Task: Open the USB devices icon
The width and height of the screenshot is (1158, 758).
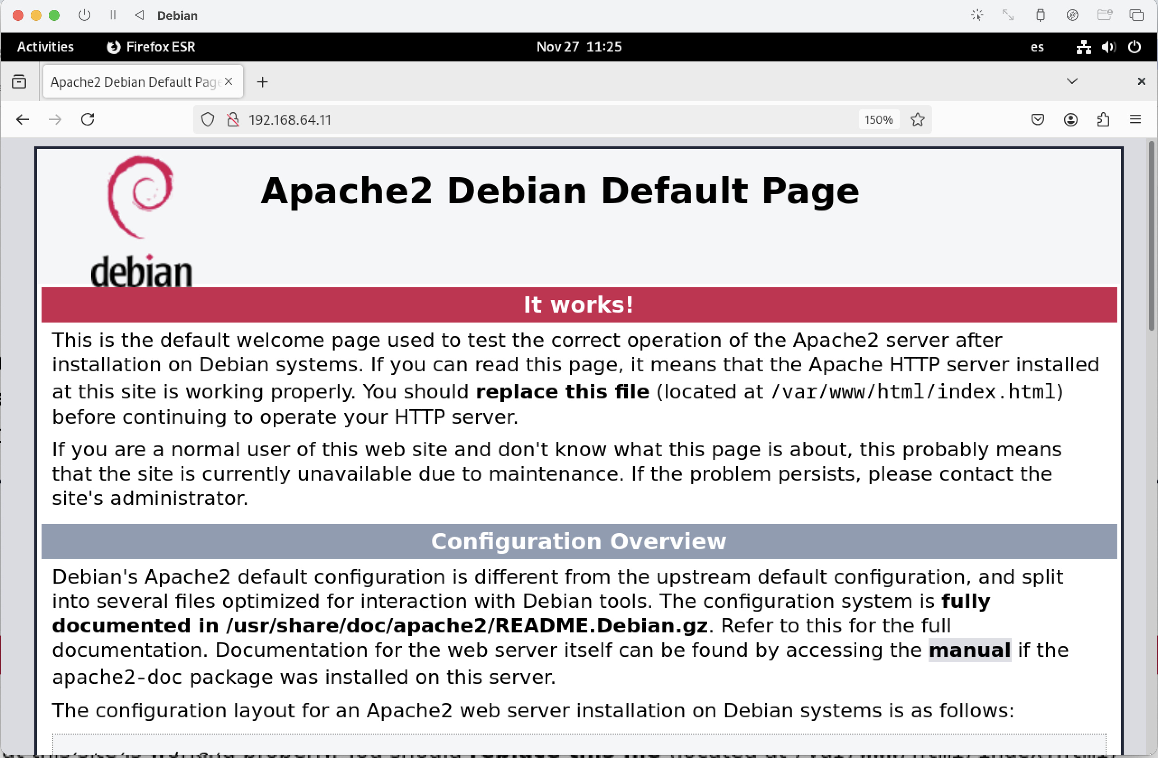Action: [x=1040, y=15]
